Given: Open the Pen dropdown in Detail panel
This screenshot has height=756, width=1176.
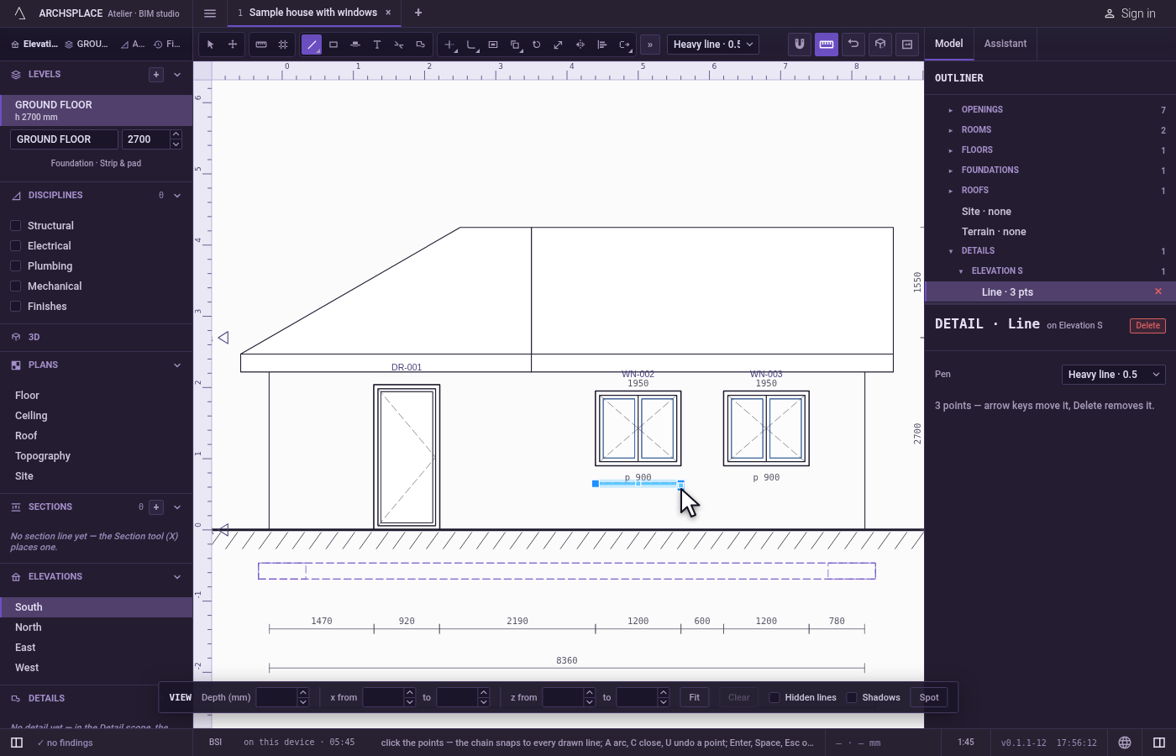Looking at the screenshot, I should coord(1114,375).
